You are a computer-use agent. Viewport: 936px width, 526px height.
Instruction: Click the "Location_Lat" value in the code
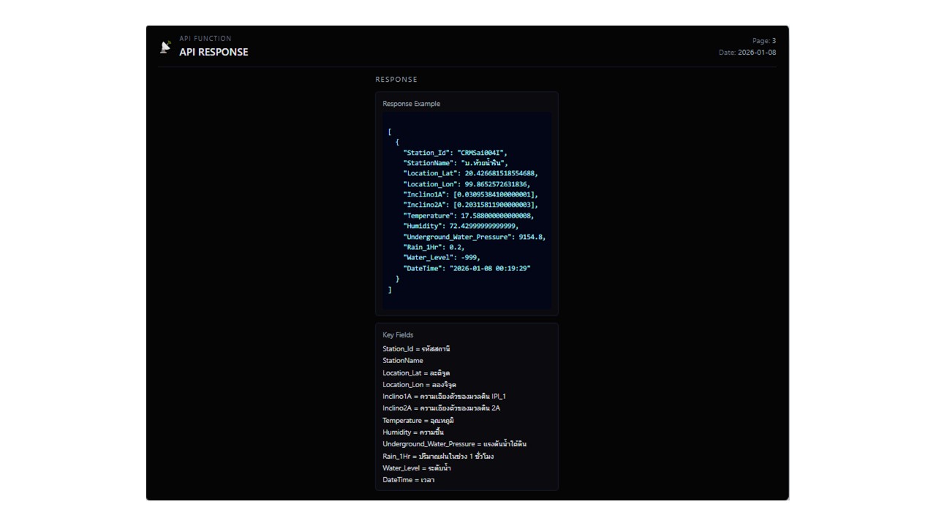501,174
